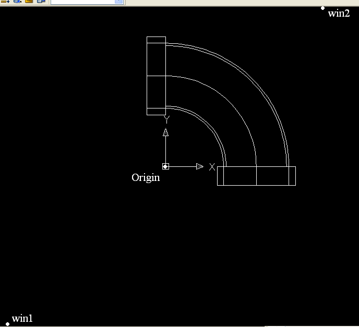Click the blue 3D box toolbar icon
Viewport: 359px width, 327px height.
(x=41, y=2)
